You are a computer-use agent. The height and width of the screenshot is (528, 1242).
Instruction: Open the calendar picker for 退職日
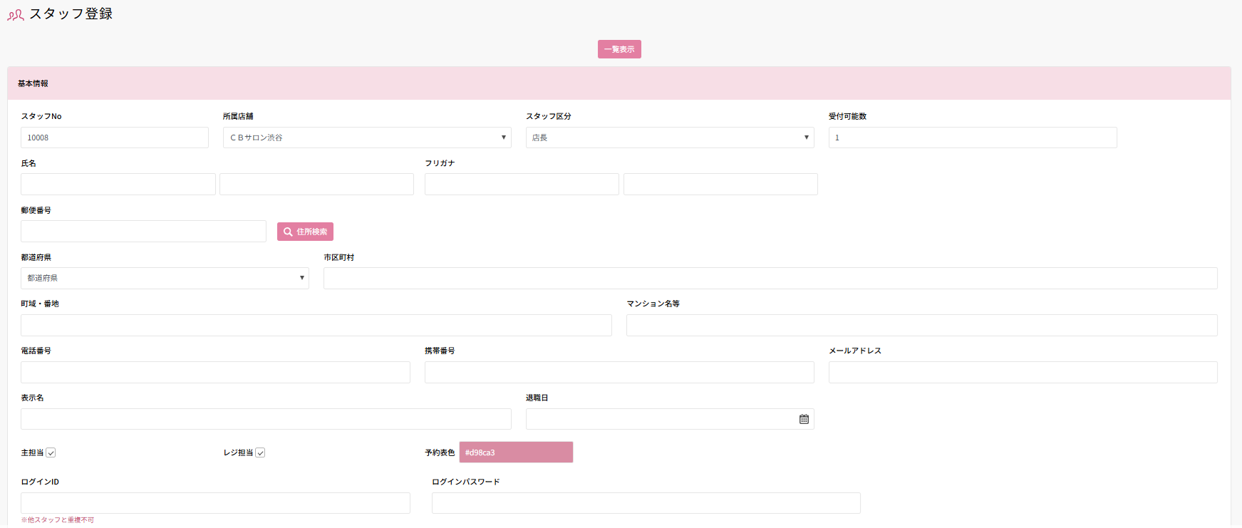pos(804,420)
